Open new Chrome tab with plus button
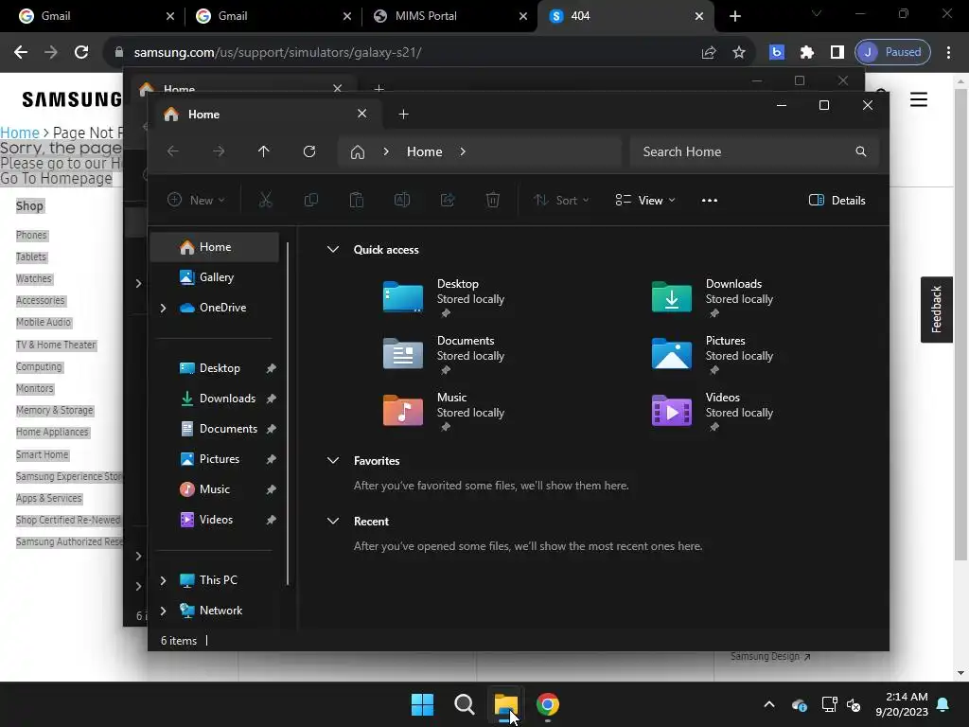This screenshot has width=969, height=727. tap(734, 16)
